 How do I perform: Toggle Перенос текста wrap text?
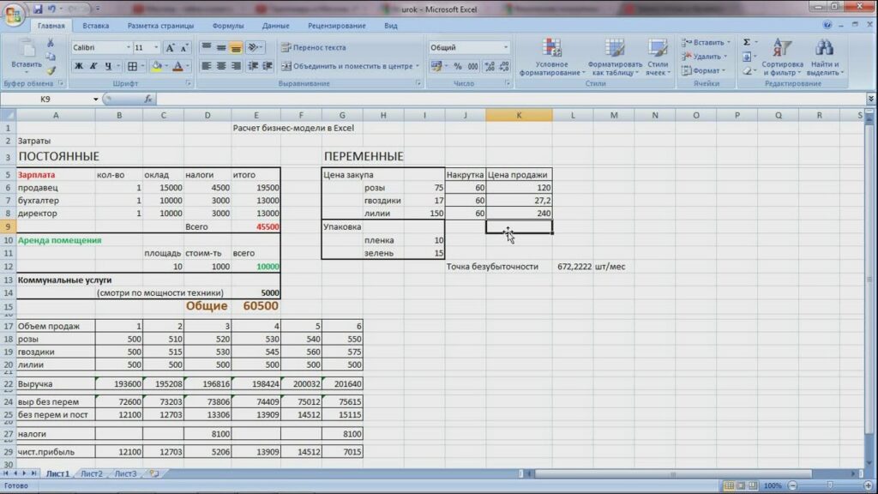coord(313,47)
